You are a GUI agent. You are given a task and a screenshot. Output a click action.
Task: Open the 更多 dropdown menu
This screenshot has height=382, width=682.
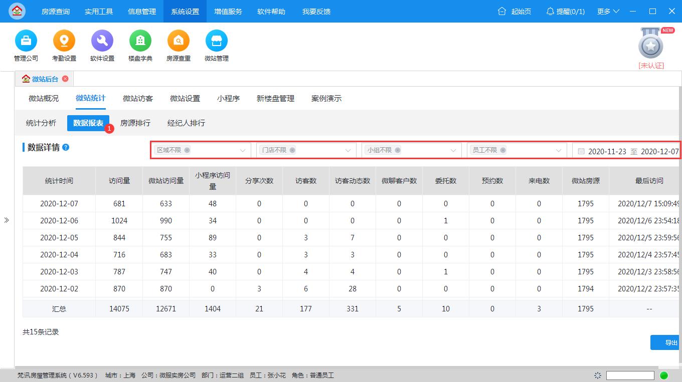tap(607, 11)
